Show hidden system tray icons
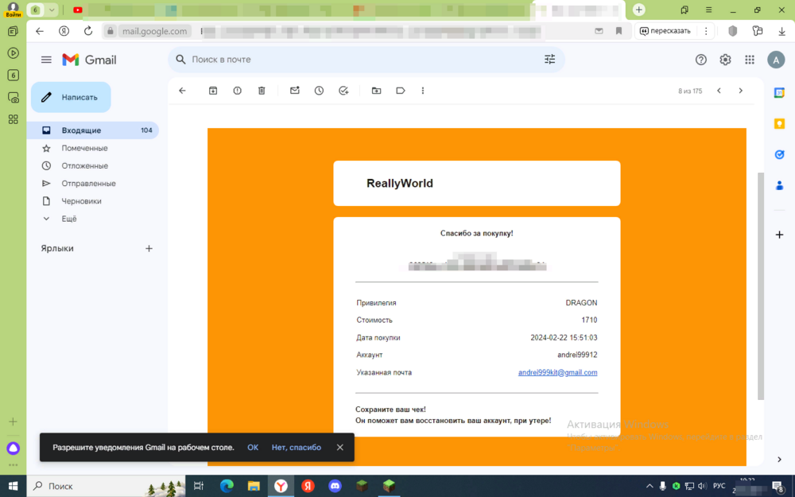This screenshot has height=497, width=795. point(650,486)
